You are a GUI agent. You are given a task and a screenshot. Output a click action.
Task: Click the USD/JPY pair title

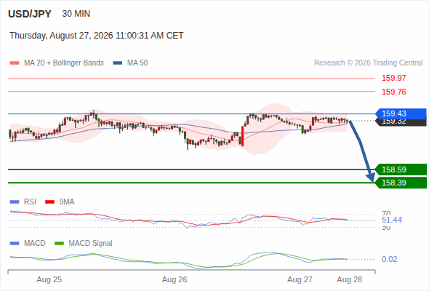tap(30, 14)
